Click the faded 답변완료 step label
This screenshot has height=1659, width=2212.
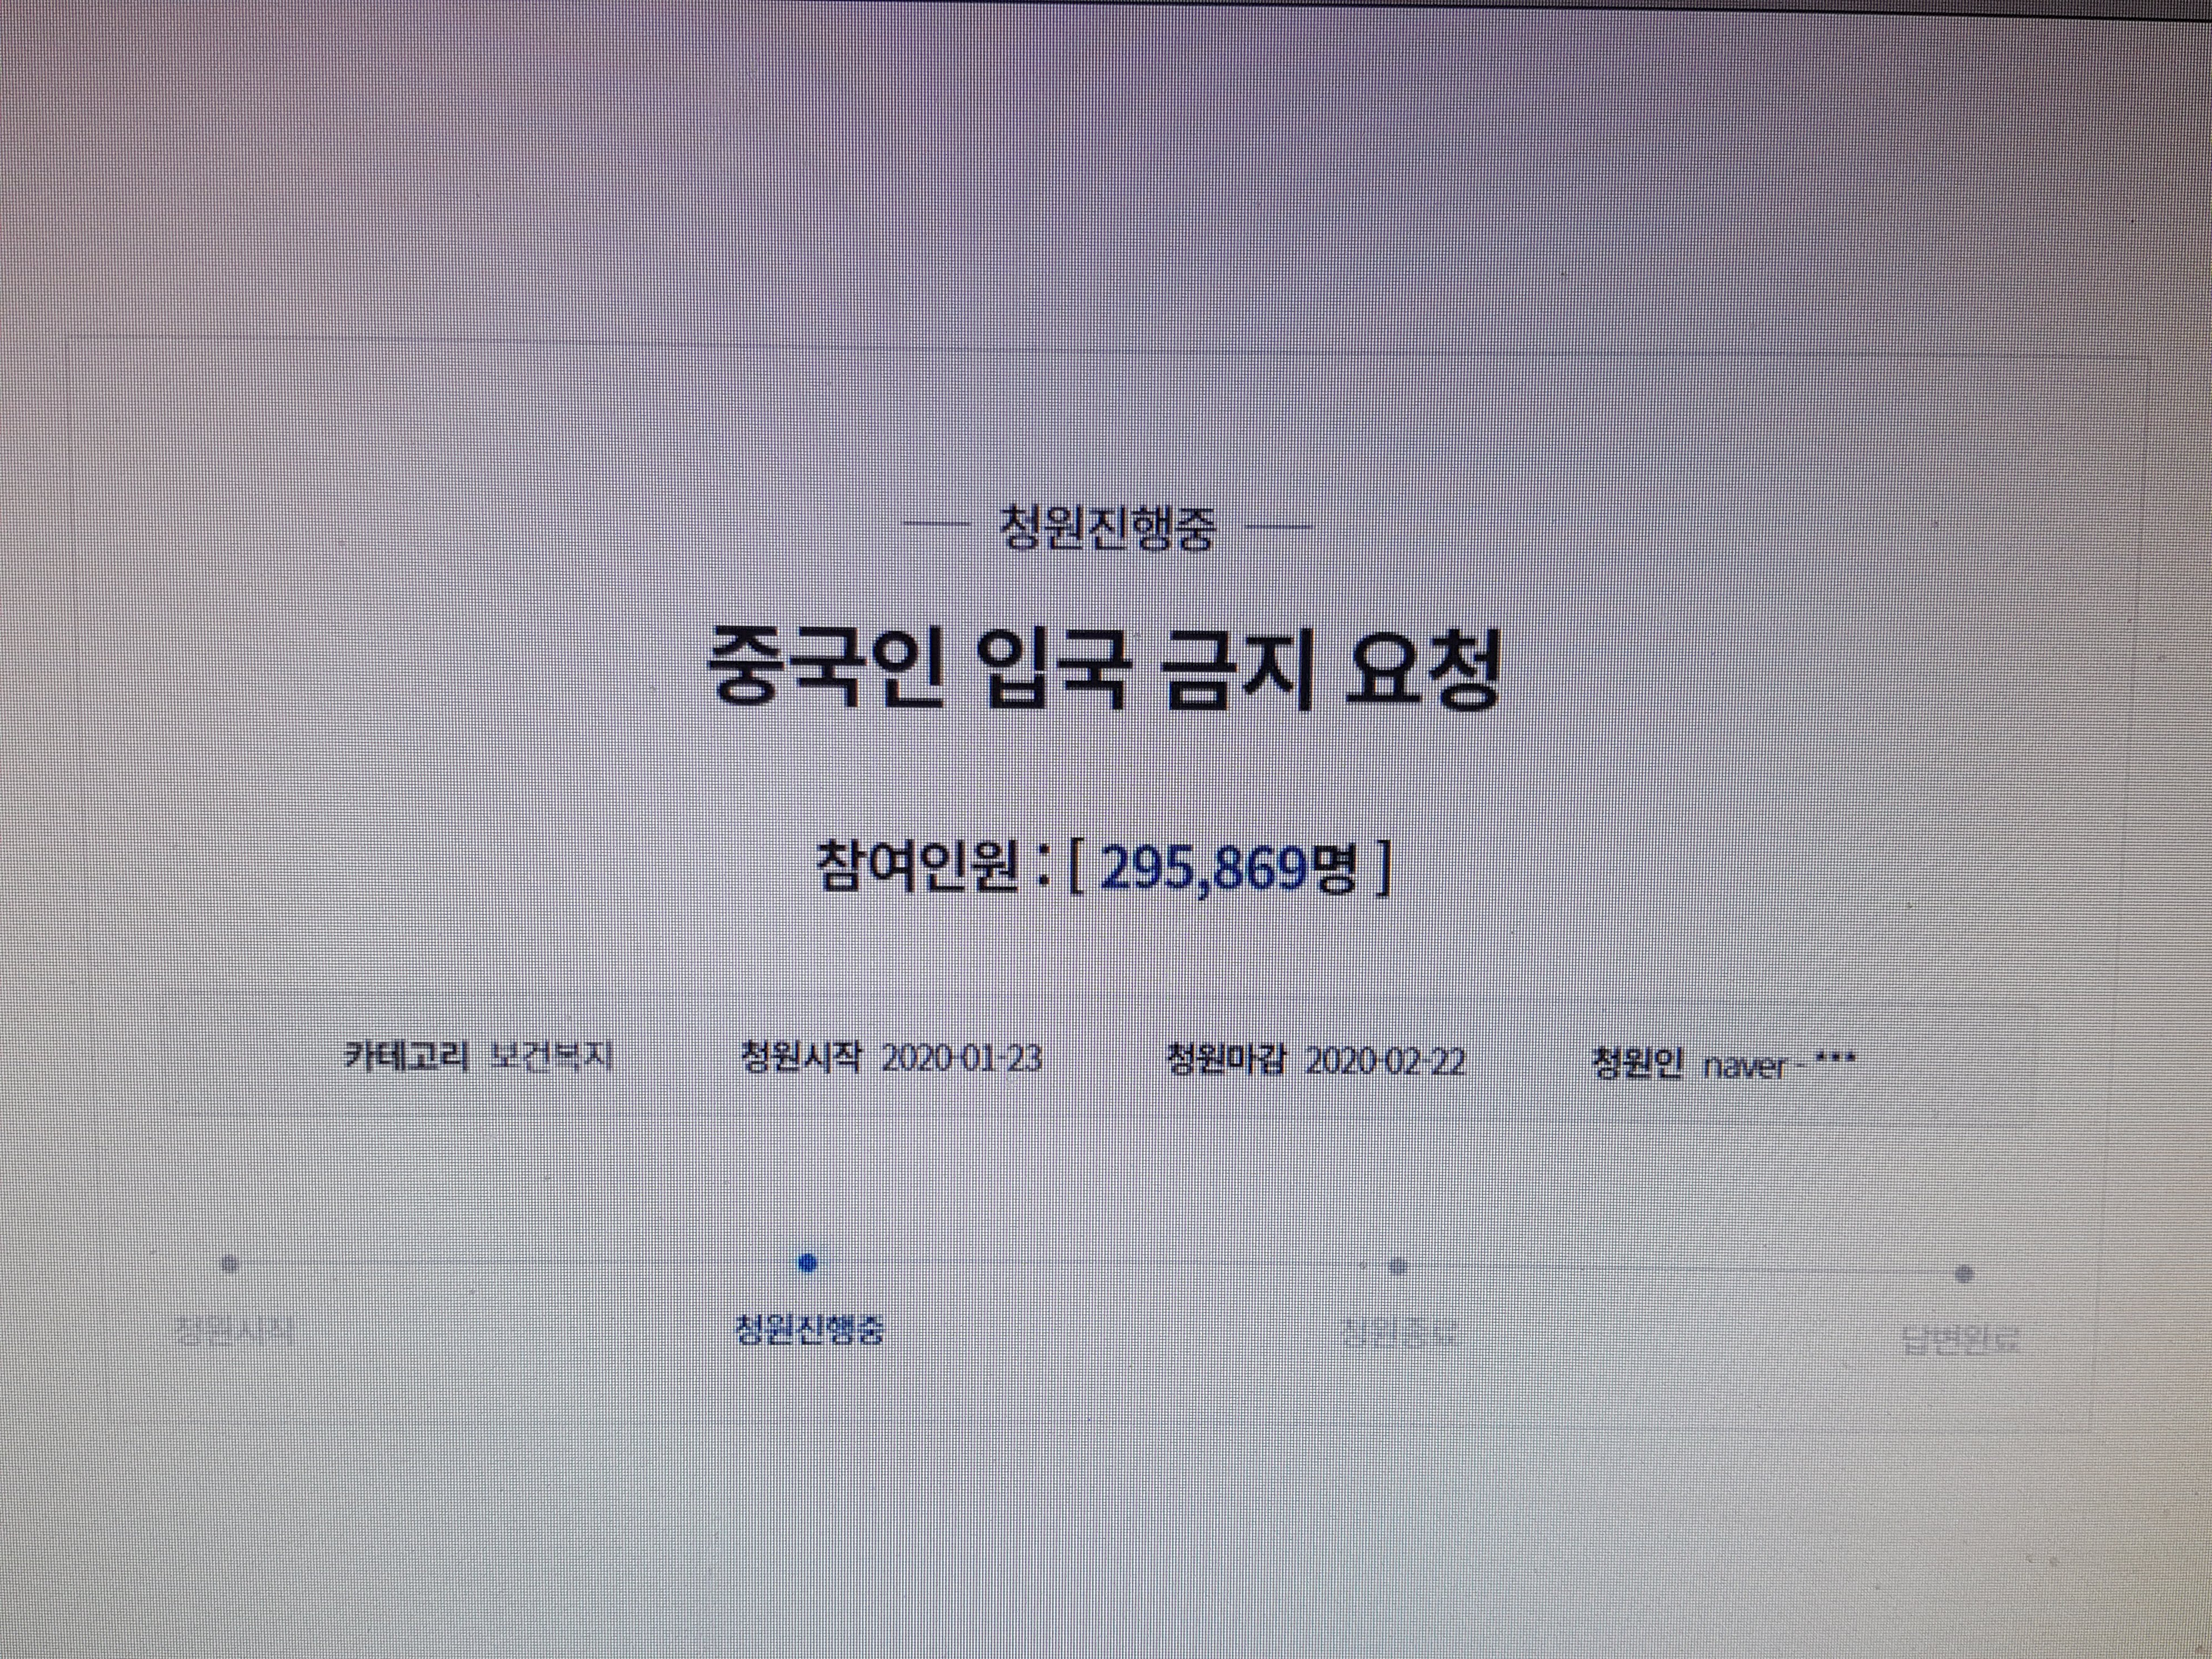click(x=1960, y=1339)
